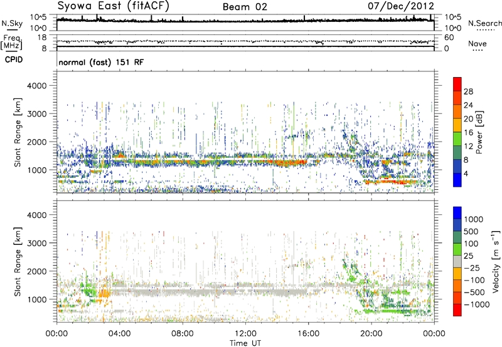502x347 pixels.
Task: Click the '18' frequency tick label
Action: [x=41, y=38]
